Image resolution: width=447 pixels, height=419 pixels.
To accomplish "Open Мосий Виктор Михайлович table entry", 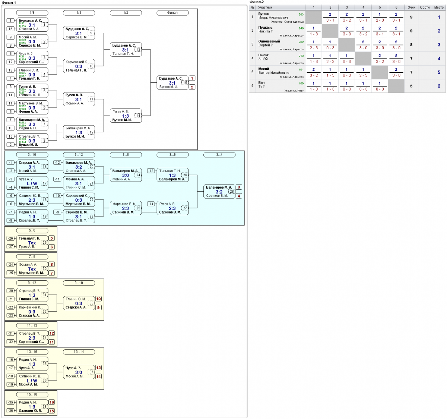I will 274,71.
